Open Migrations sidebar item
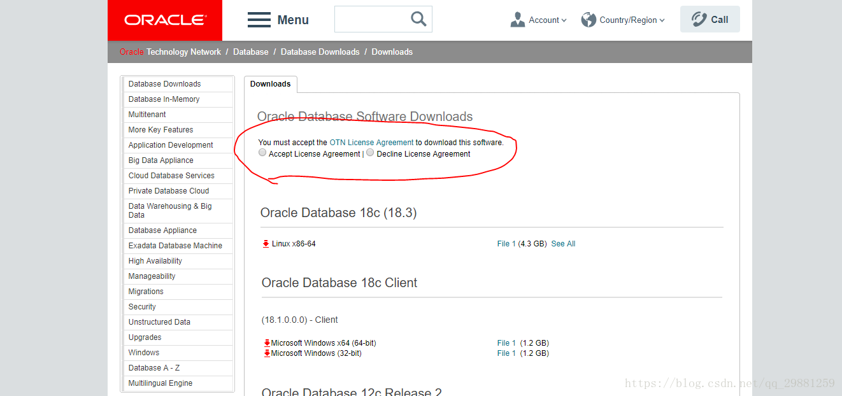The image size is (842, 396). [x=178, y=292]
